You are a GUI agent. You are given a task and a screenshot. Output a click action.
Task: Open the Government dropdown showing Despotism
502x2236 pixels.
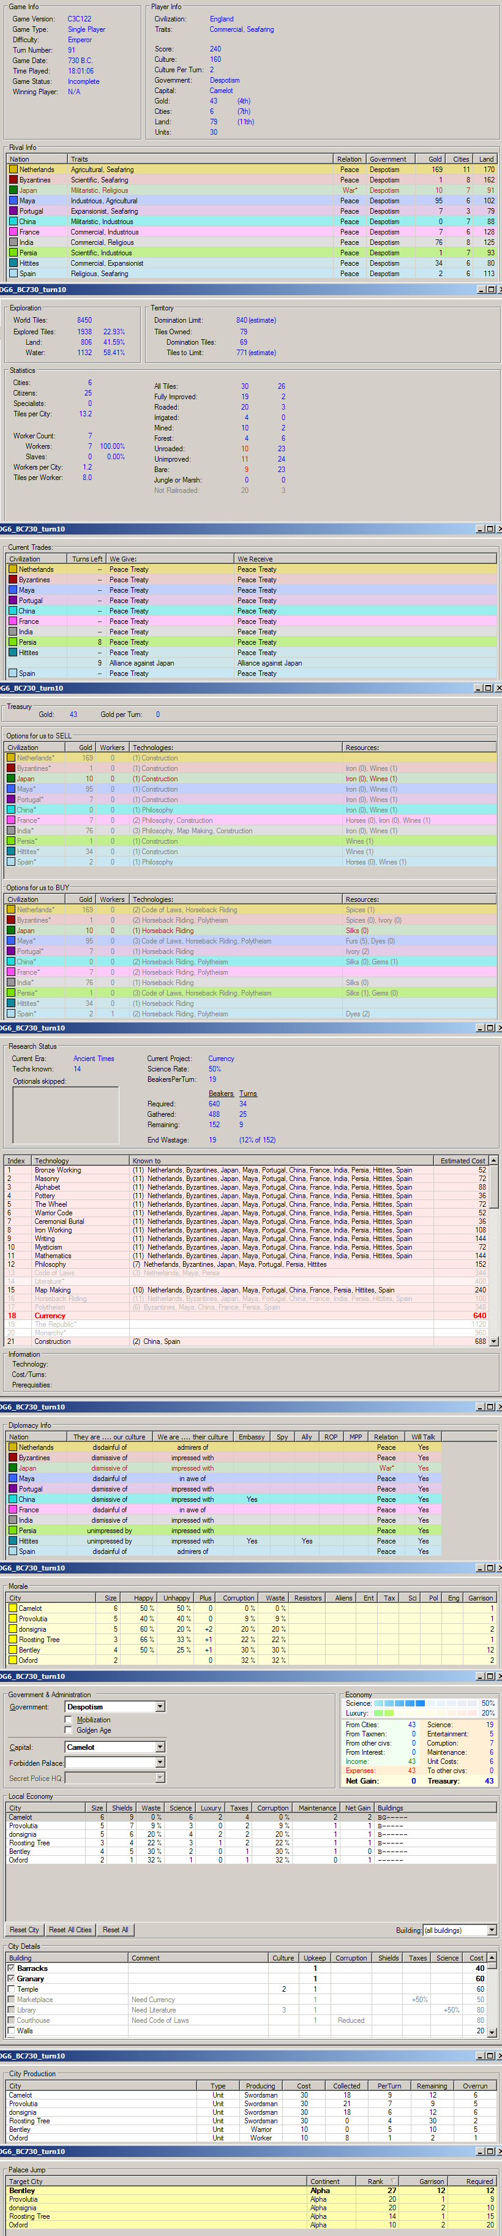pyautogui.click(x=160, y=1708)
